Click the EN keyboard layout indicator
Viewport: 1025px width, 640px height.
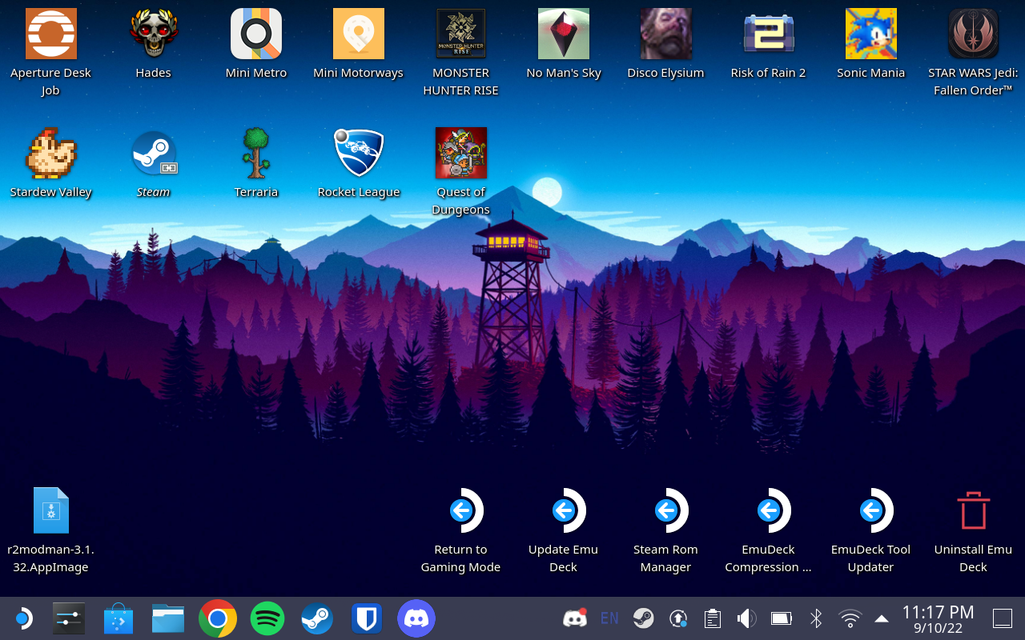[x=609, y=618]
